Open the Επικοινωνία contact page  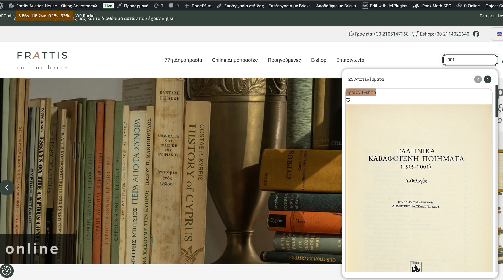tap(350, 60)
